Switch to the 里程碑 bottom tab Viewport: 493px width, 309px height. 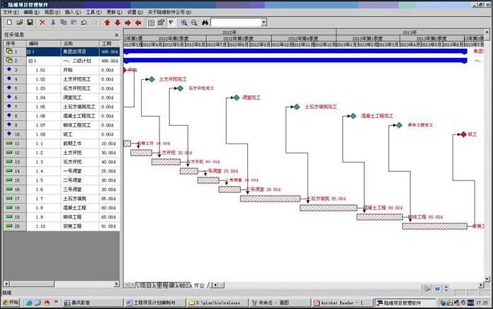click(x=165, y=286)
